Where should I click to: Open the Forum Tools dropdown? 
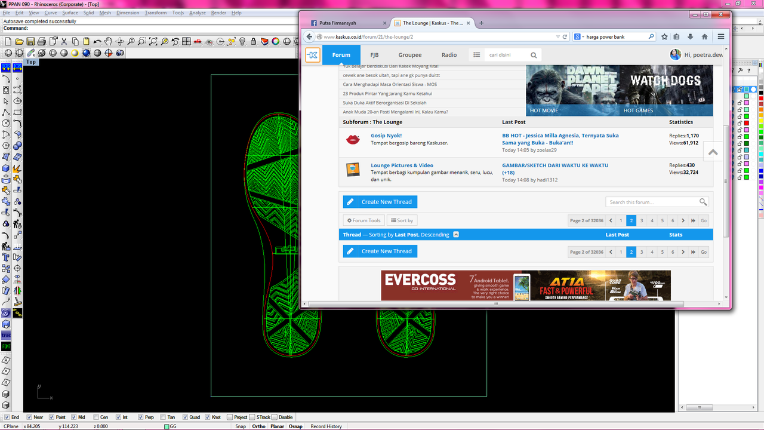pyautogui.click(x=363, y=220)
